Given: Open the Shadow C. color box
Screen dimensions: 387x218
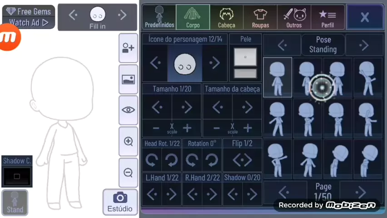Looking at the screenshot, I should pyautogui.click(x=17, y=176).
